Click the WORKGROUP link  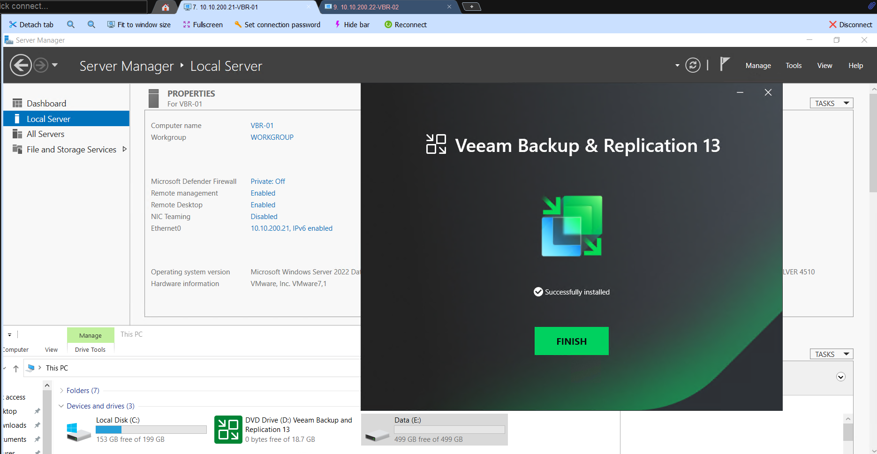tap(272, 137)
